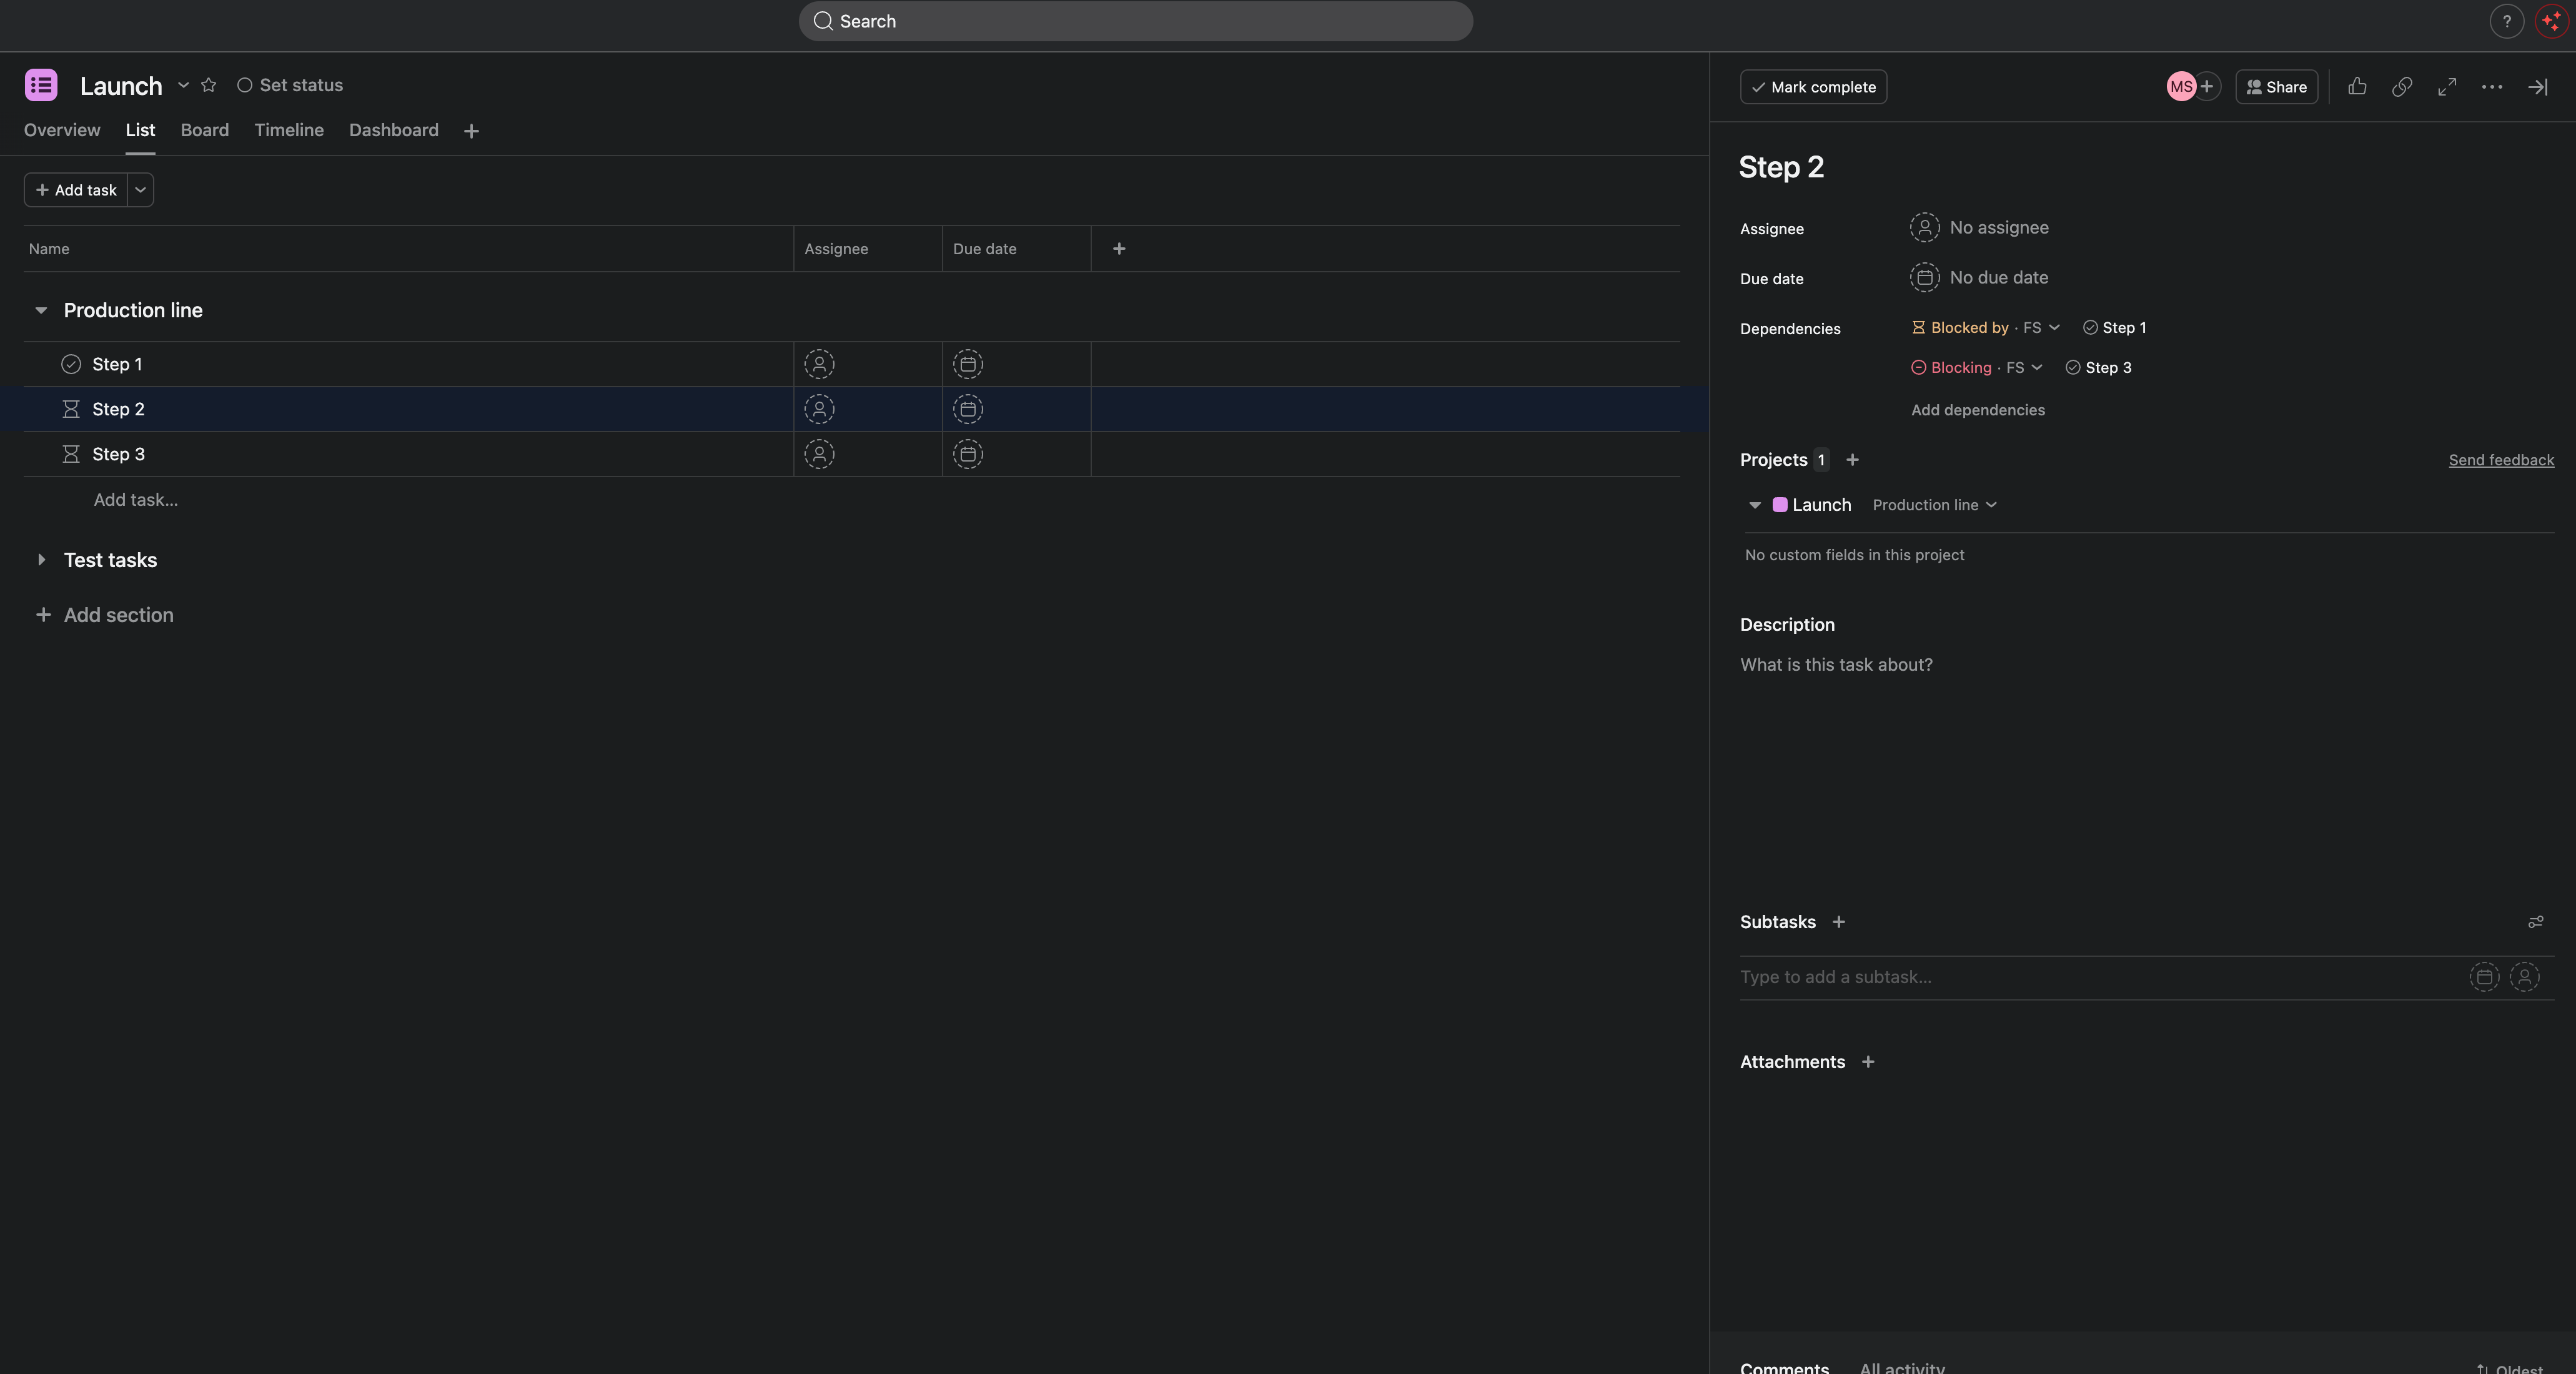This screenshot has width=2576, height=1374.
Task: Assign Step 1 via assignee icon
Action: (x=819, y=364)
